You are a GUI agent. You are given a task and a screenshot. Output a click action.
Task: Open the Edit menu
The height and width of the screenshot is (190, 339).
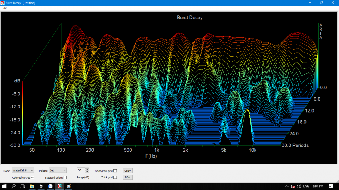pos(4,8)
